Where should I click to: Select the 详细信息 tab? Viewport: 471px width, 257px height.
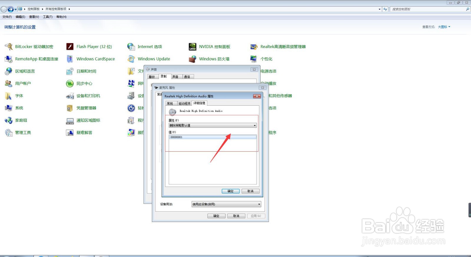pyautogui.click(x=199, y=103)
